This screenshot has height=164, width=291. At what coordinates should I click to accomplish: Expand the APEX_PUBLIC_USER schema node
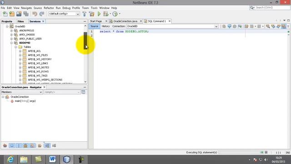point(11,39)
